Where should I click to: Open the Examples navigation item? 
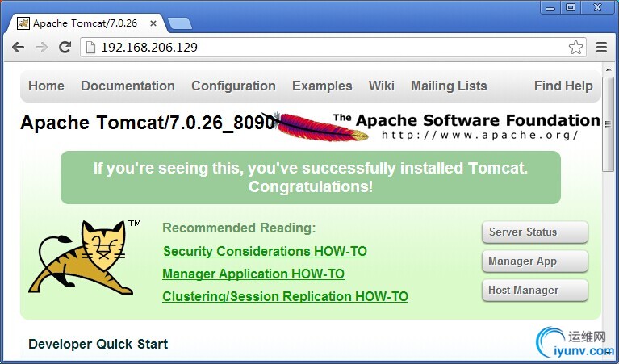coord(322,86)
